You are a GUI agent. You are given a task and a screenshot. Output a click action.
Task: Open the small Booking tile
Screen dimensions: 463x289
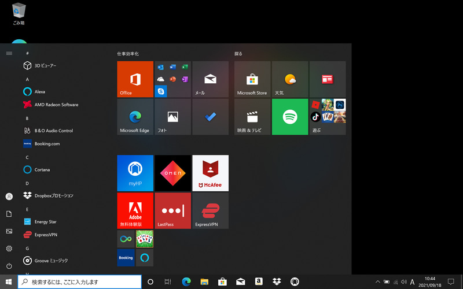[x=126, y=257]
